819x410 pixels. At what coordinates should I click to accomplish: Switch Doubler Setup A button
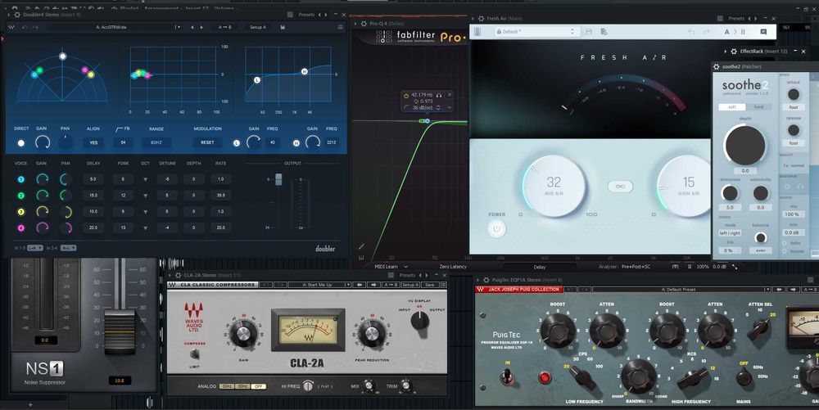point(257,27)
